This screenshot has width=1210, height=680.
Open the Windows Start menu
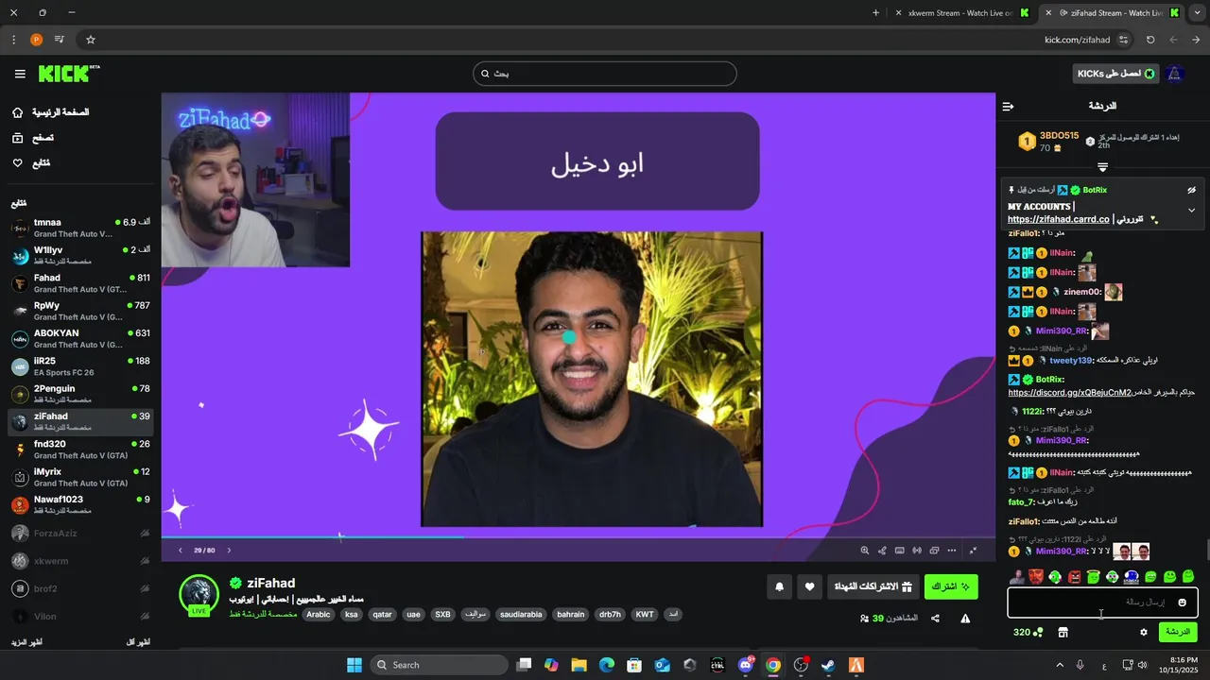[x=354, y=665]
